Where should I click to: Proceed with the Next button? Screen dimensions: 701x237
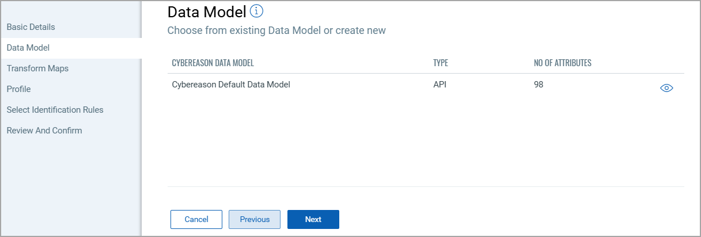click(x=313, y=219)
